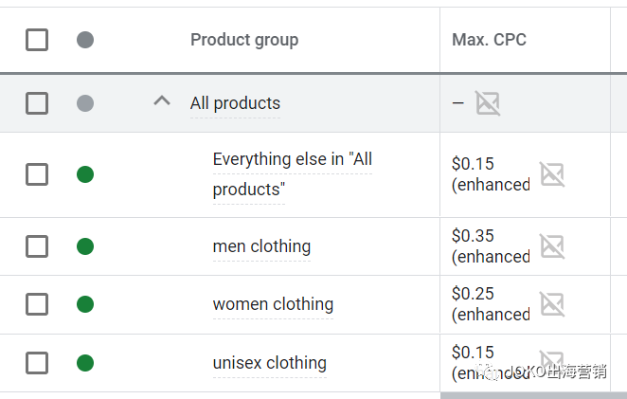Click green status dot for men clothing
627x399 pixels.
85,246
